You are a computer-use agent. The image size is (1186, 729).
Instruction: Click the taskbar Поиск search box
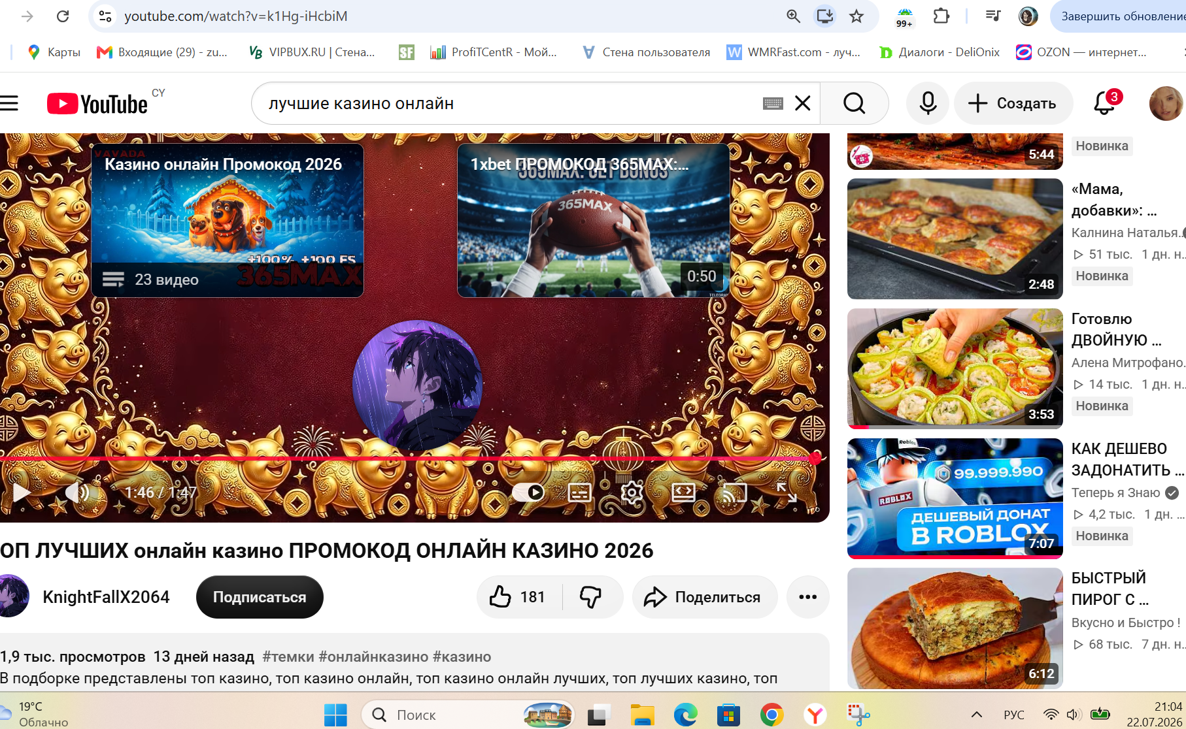pyautogui.click(x=468, y=715)
